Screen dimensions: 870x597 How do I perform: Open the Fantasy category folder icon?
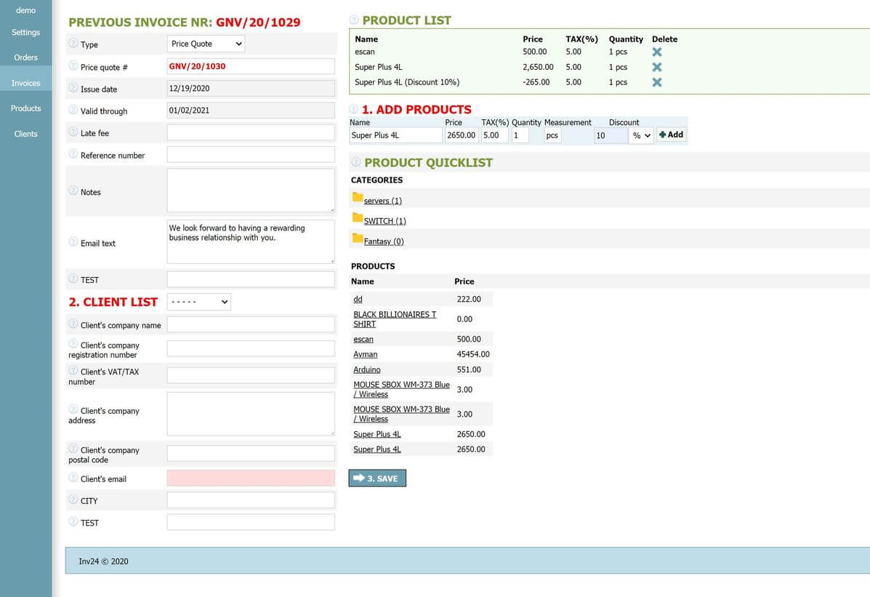tap(357, 239)
